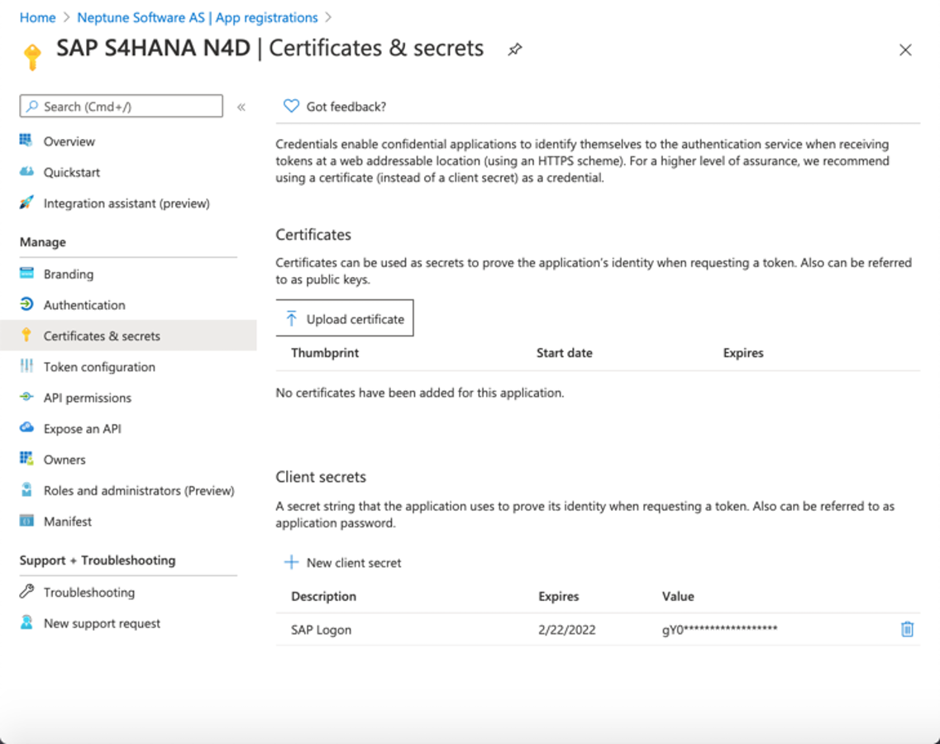
Task: Click the Troubleshooting wrench icon
Action: pos(26,592)
